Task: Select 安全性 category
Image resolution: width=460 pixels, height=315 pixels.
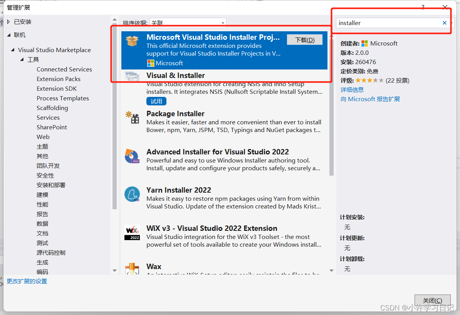Action: tap(45, 175)
